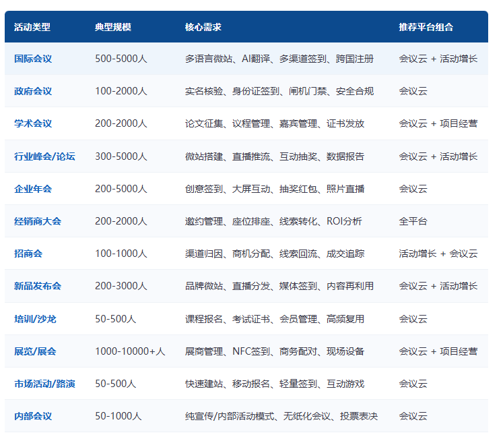
Task: Click 200-5000人 in the 企业年会 row
Action: click(x=121, y=189)
